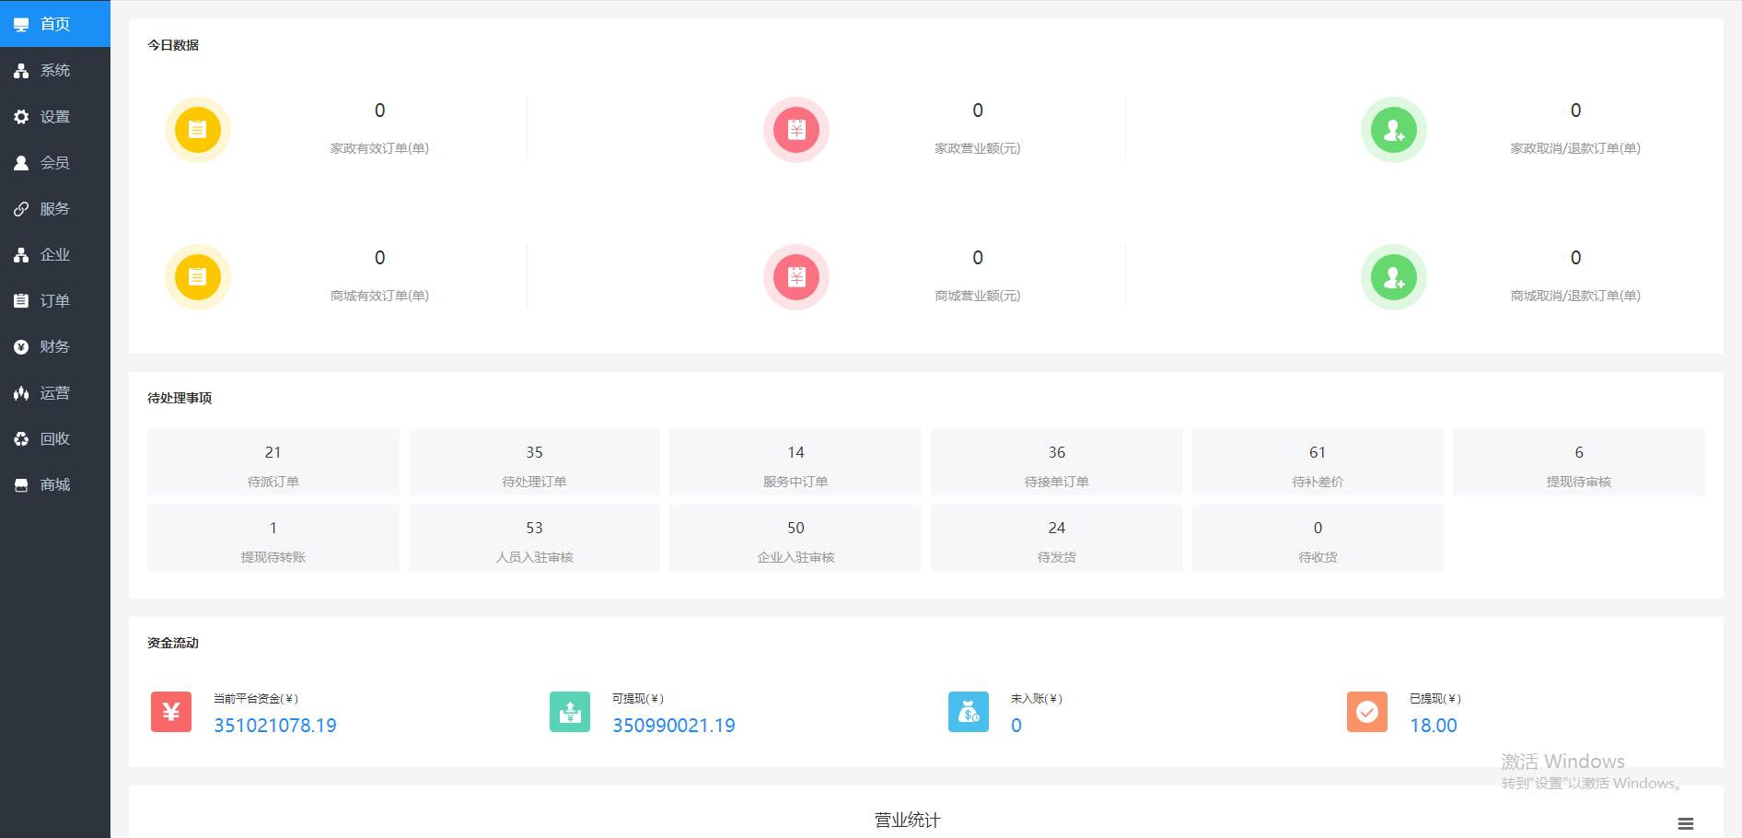Open the 订单 sidebar section
1742x838 pixels.
pyautogui.click(x=54, y=301)
